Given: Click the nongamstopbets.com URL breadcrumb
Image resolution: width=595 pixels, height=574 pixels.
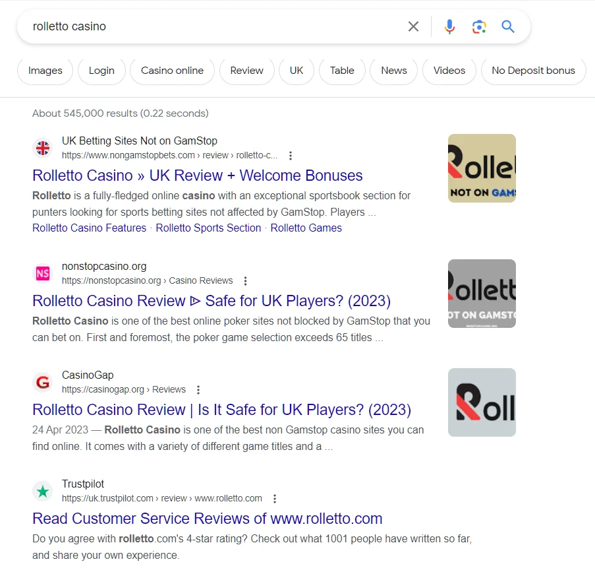Looking at the screenshot, I should (x=169, y=155).
